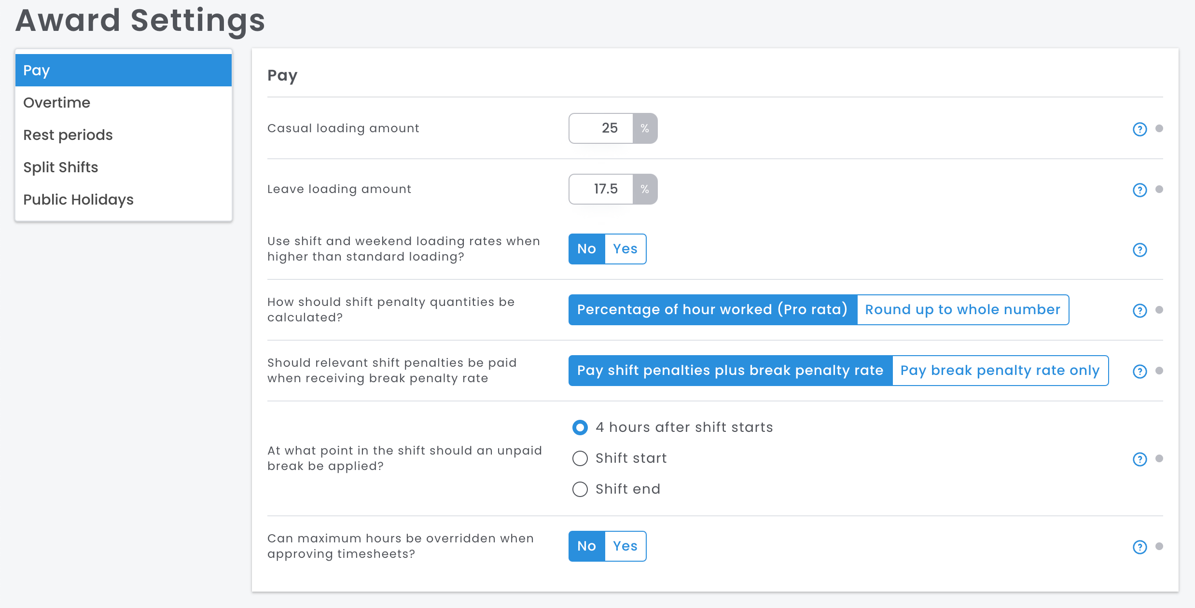Click the Casual loading amount input field
The image size is (1195, 608).
pyautogui.click(x=601, y=128)
